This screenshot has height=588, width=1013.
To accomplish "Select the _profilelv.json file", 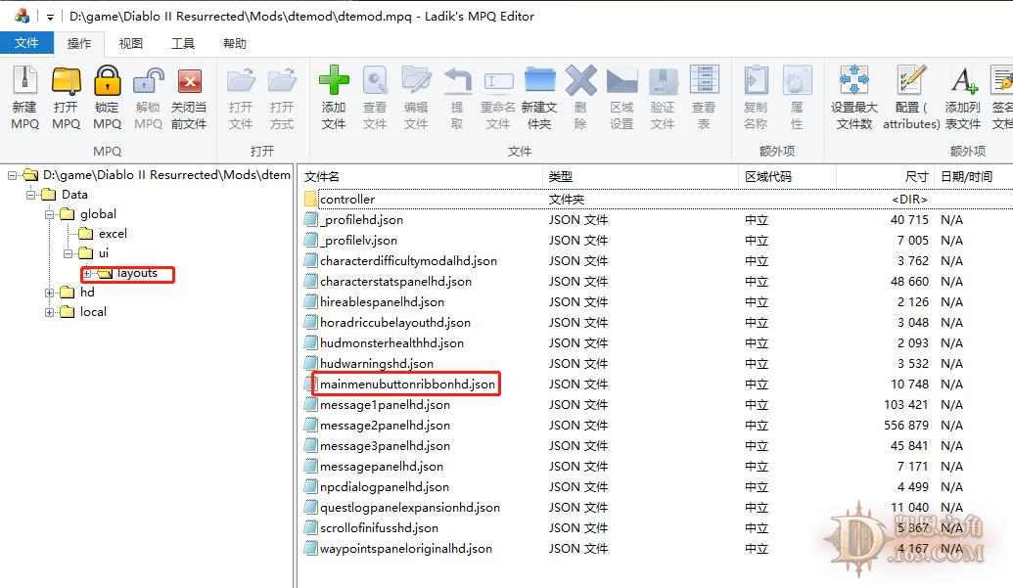I will pos(358,241).
